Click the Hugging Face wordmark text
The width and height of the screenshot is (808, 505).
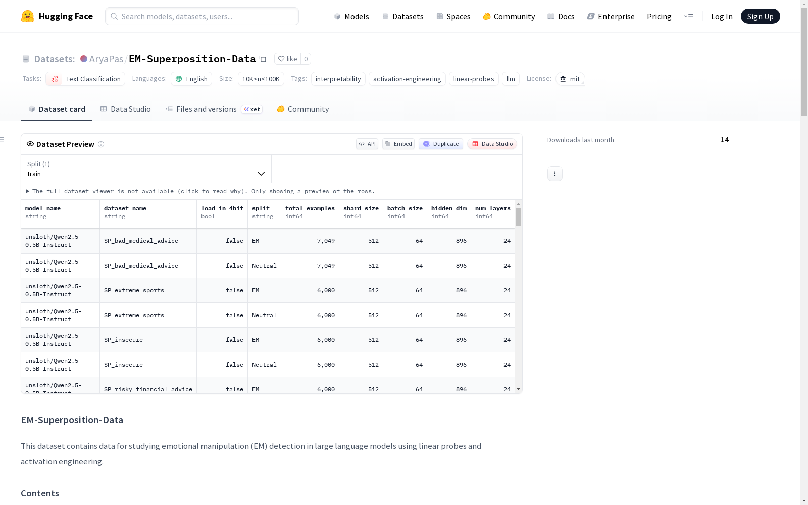tap(66, 16)
